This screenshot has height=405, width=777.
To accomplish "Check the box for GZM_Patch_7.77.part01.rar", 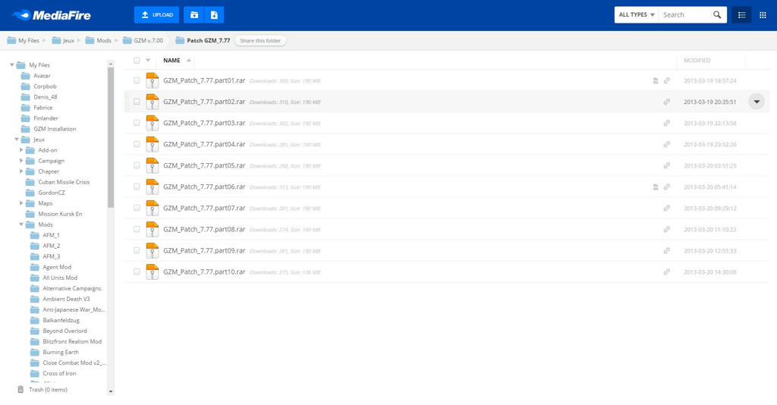I will 137,80.
